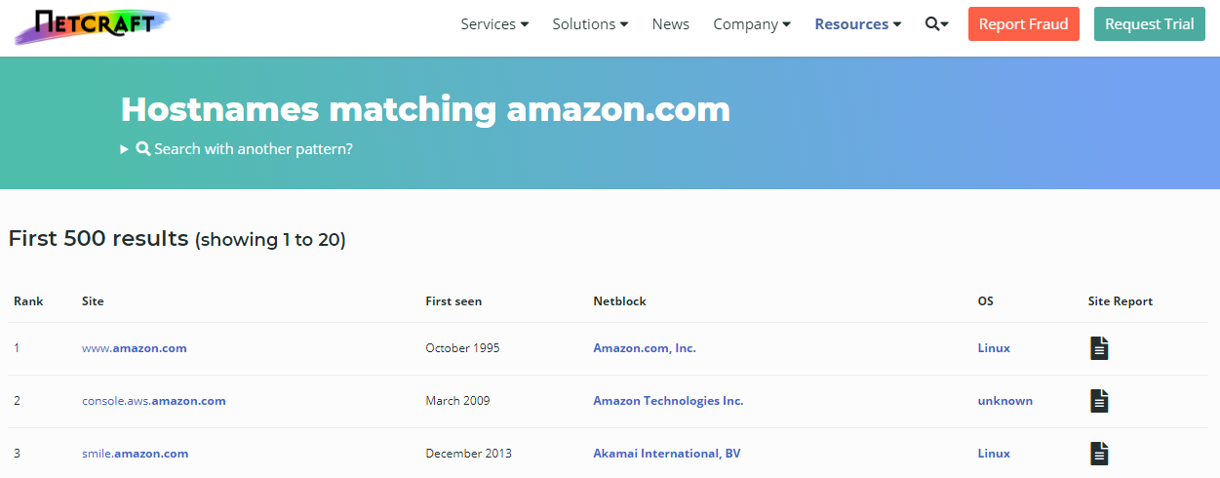Click the Request Trial button

pos(1149,24)
